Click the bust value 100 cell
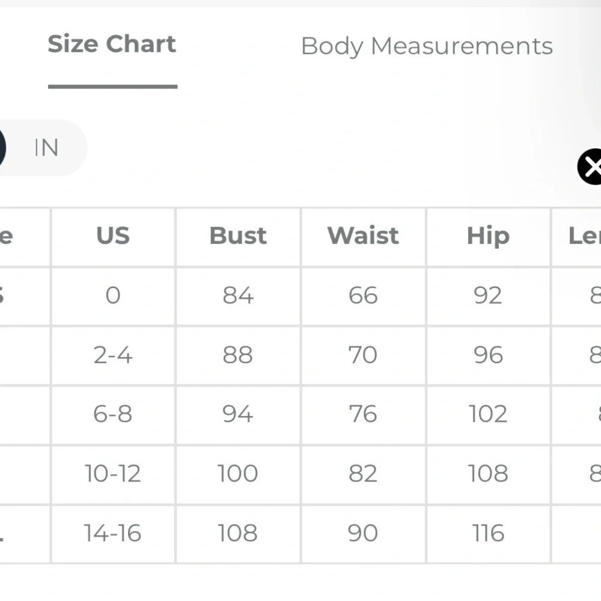The height and width of the screenshot is (601, 601). coord(238,474)
